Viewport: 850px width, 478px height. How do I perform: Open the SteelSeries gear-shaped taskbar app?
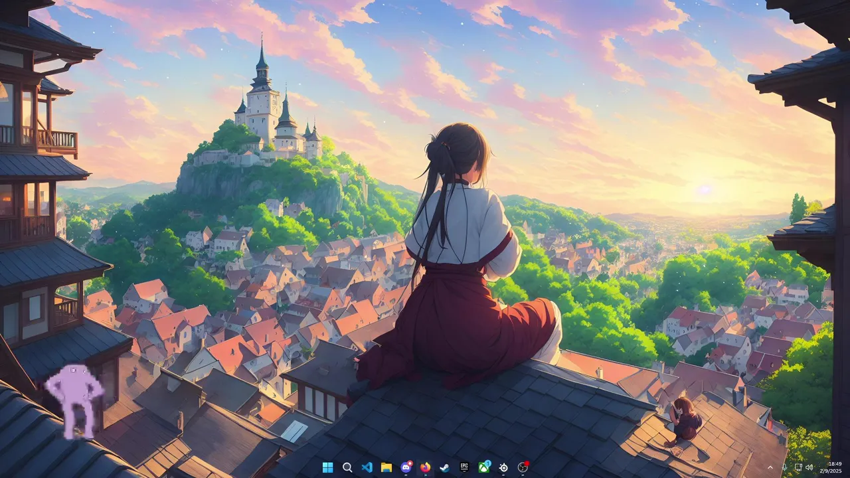tap(503, 467)
